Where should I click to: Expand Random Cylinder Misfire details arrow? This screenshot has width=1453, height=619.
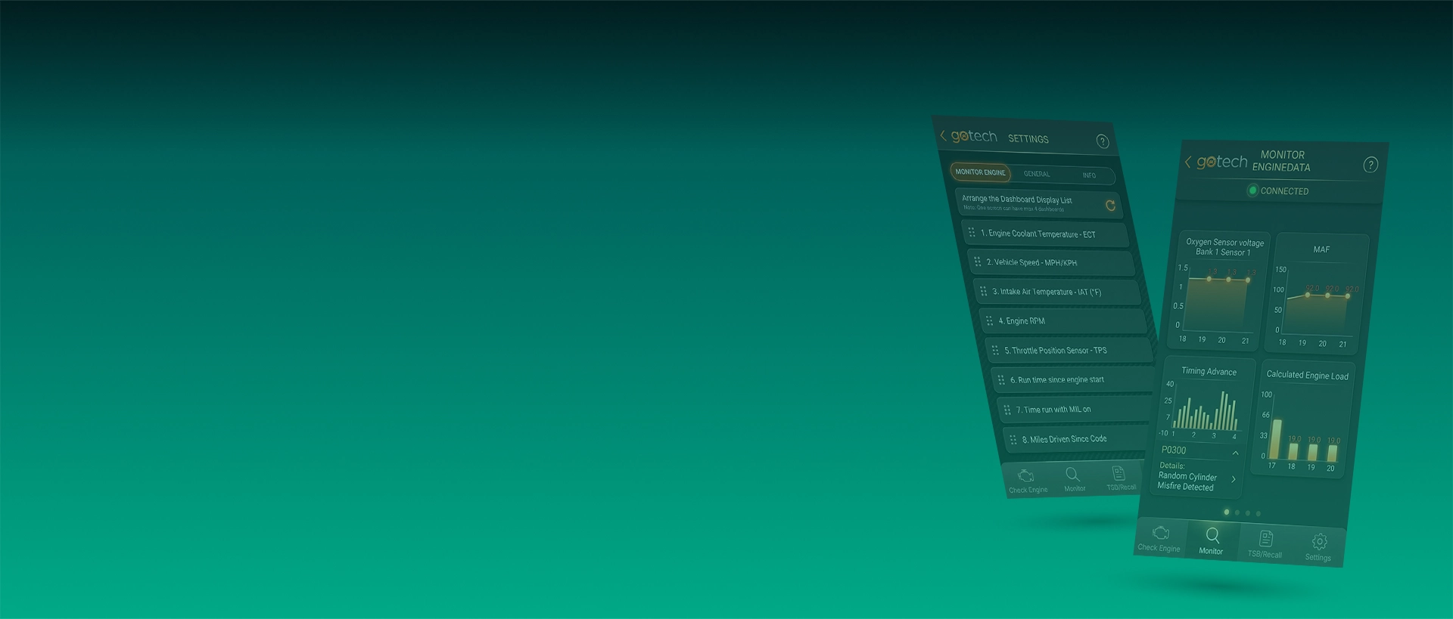click(1234, 479)
